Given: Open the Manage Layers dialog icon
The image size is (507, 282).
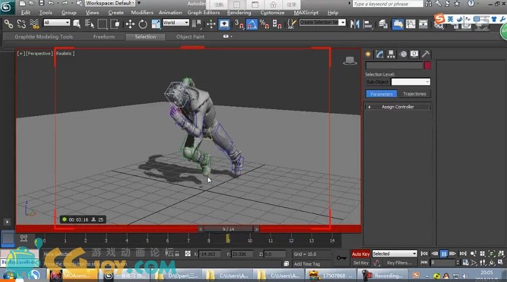Looking at the screenshot, I should point(383,24).
